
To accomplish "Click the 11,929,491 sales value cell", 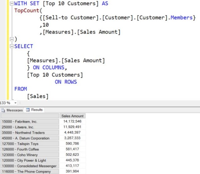I will coord(72,127).
